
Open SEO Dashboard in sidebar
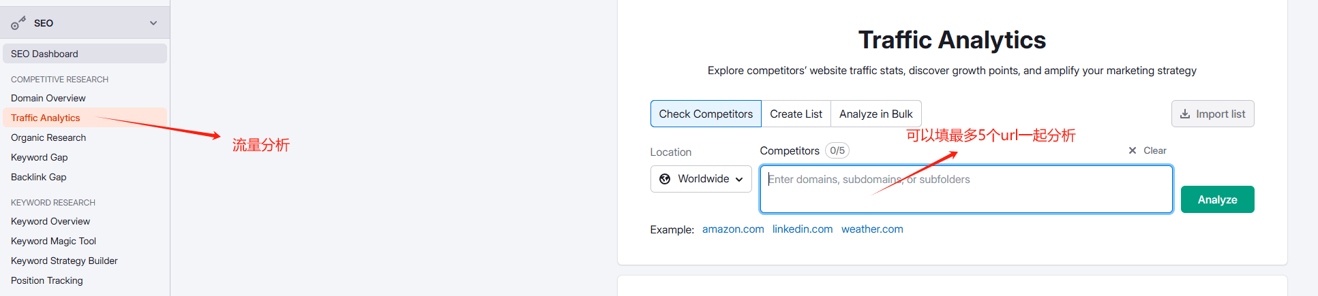[44, 54]
